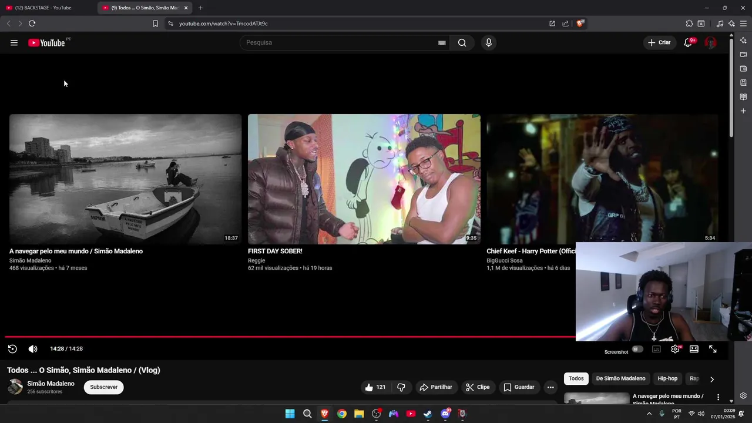Open page in external app icon
The width and height of the screenshot is (752, 423).
(x=552, y=23)
